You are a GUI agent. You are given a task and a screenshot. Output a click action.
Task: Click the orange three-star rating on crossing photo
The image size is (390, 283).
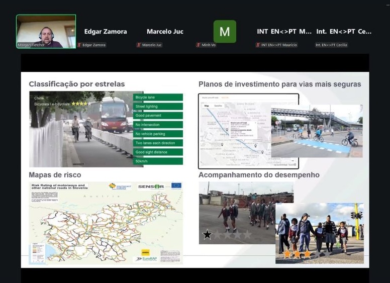(x=297, y=254)
